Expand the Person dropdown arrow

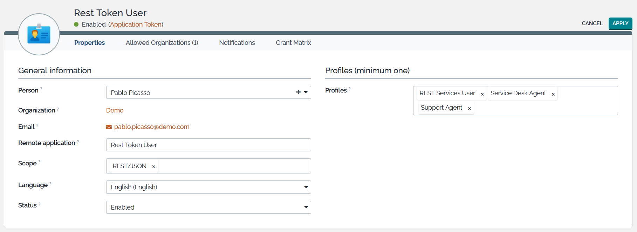click(x=306, y=92)
